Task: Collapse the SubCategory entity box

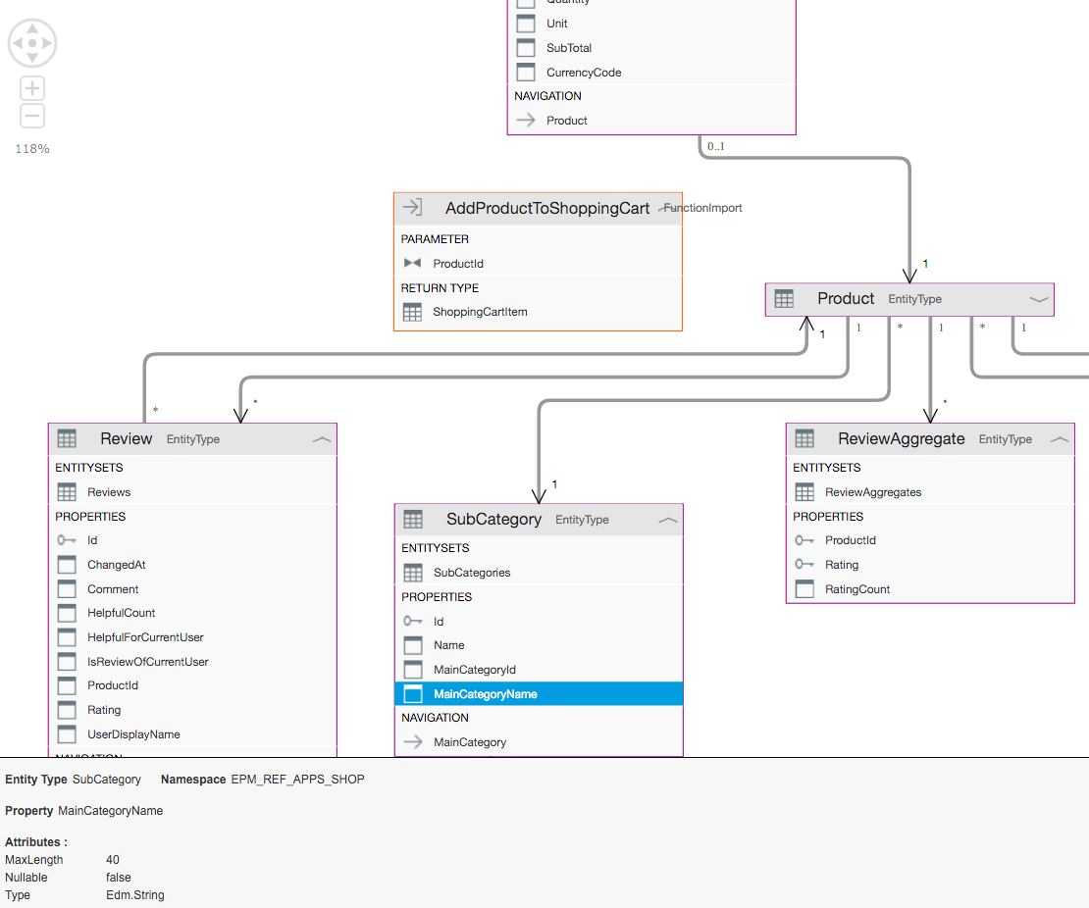Action: click(x=667, y=520)
